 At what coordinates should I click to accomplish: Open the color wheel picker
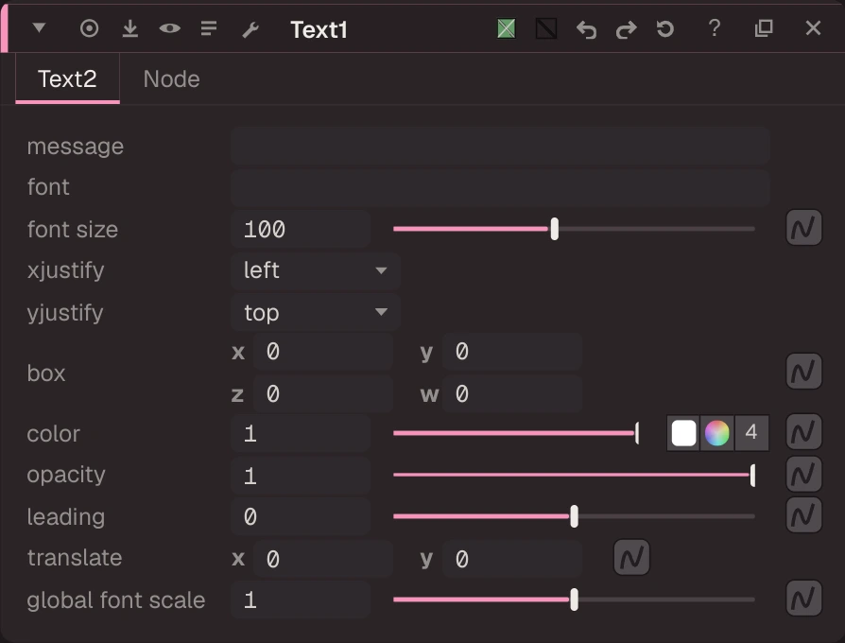(716, 433)
